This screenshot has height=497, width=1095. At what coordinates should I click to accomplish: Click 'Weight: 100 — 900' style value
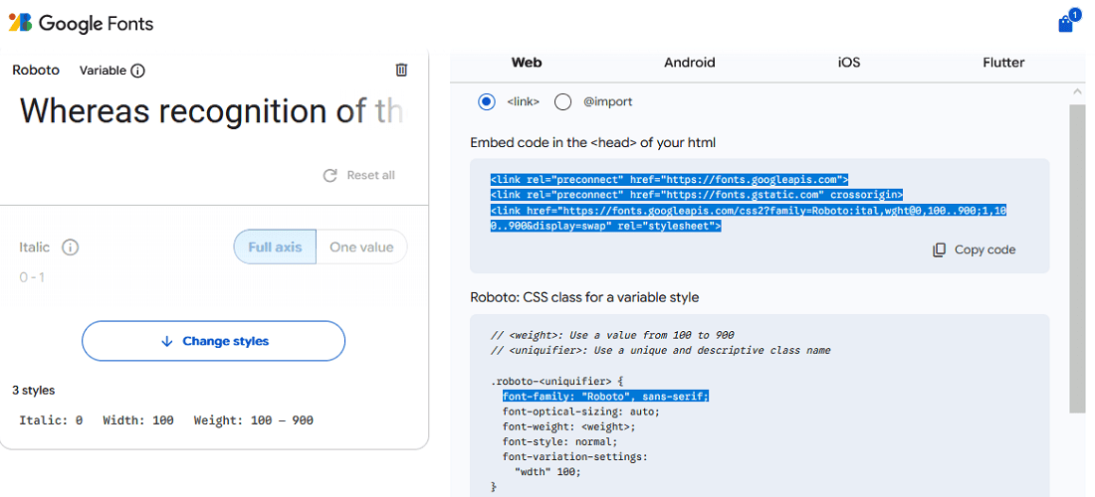click(254, 420)
